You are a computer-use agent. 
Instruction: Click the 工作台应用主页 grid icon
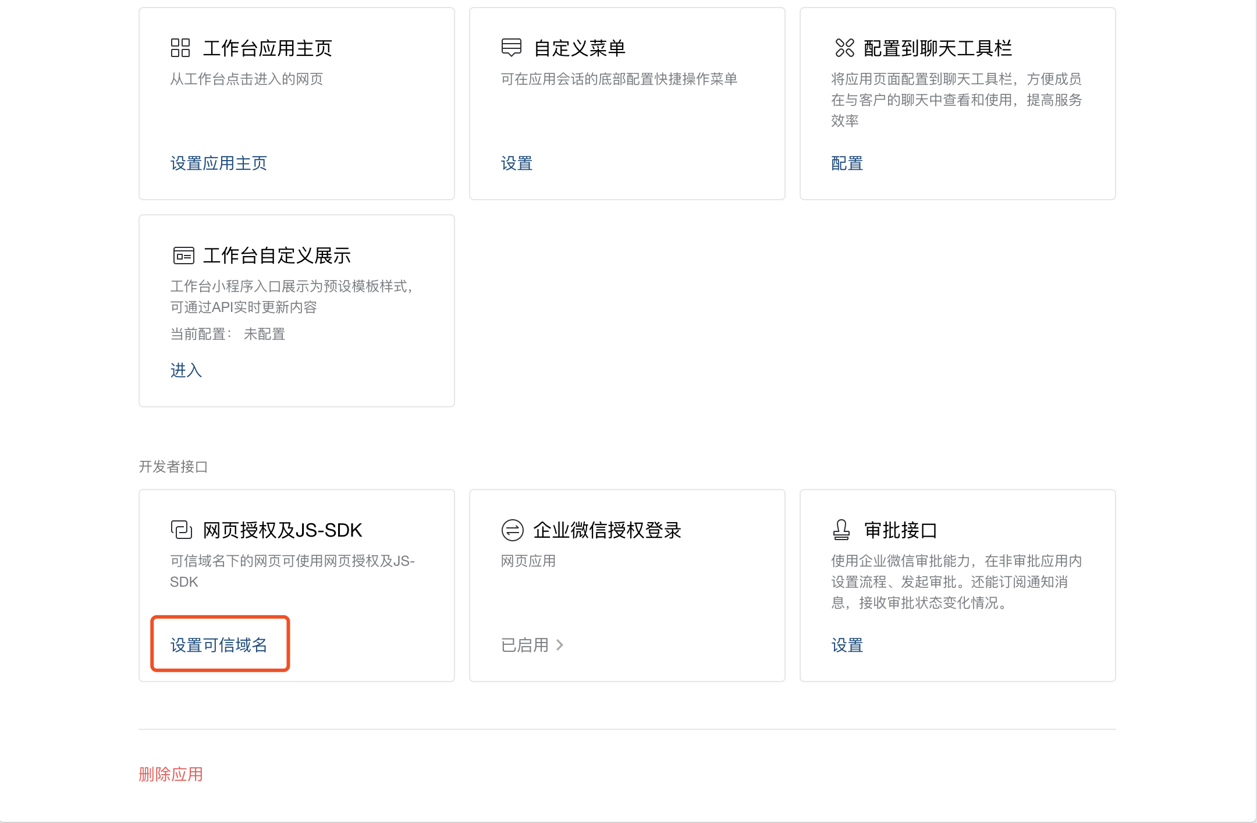[x=180, y=48]
